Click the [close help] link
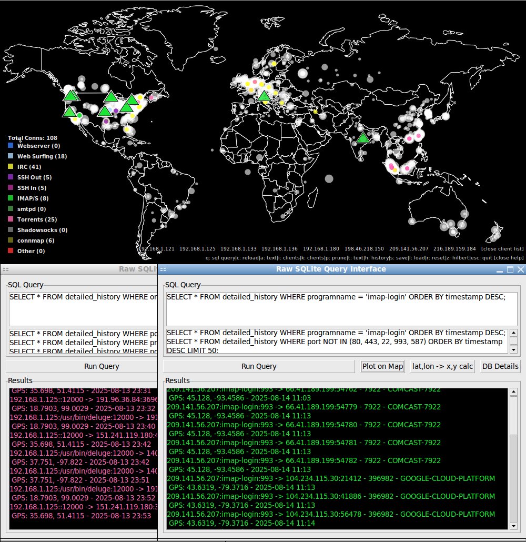The image size is (526, 542). pyautogui.click(x=508, y=258)
